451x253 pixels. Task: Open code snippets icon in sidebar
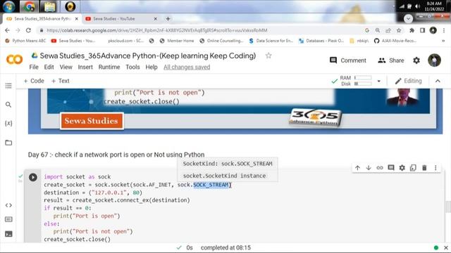(x=8, y=205)
